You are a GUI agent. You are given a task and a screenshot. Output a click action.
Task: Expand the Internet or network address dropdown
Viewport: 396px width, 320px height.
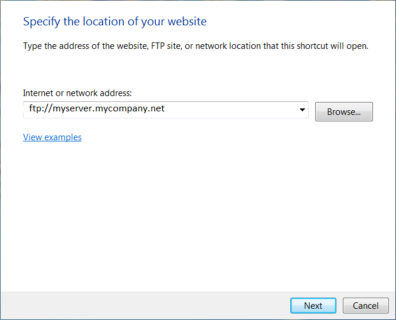302,110
